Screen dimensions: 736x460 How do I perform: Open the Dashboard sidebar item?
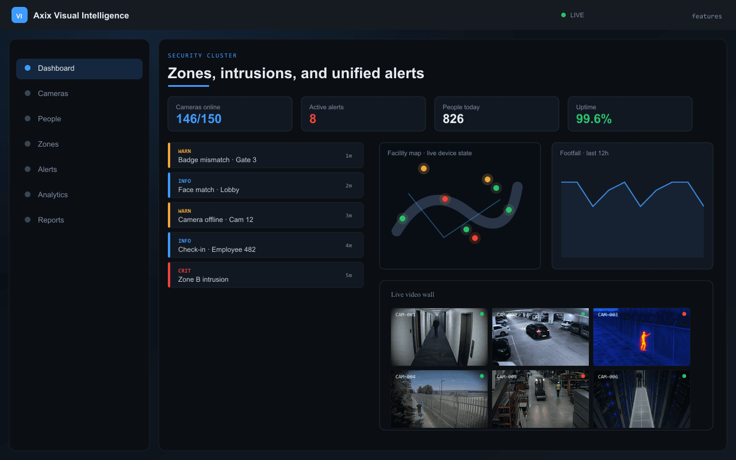[79, 68]
